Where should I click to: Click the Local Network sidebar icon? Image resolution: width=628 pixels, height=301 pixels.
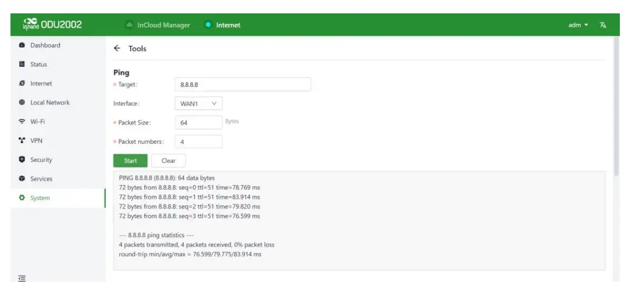coord(22,102)
